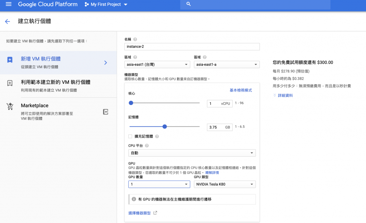Click the 基本檢視模式 link
Screen dimensions: 366x223
pos(241,90)
